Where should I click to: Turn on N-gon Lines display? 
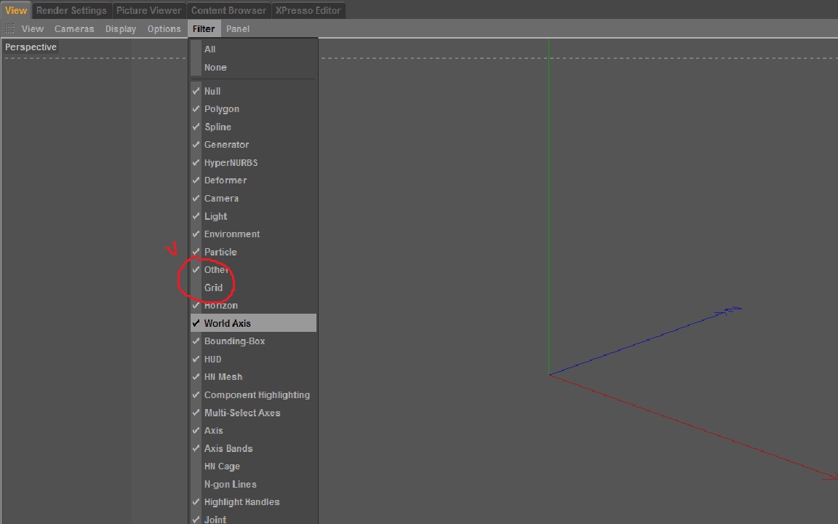[230, 485]
